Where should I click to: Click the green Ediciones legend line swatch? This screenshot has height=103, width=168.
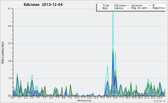[x=111, y=6]
